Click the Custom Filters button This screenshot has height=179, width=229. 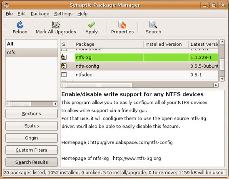pyautogui.click(x=32, y=150)
